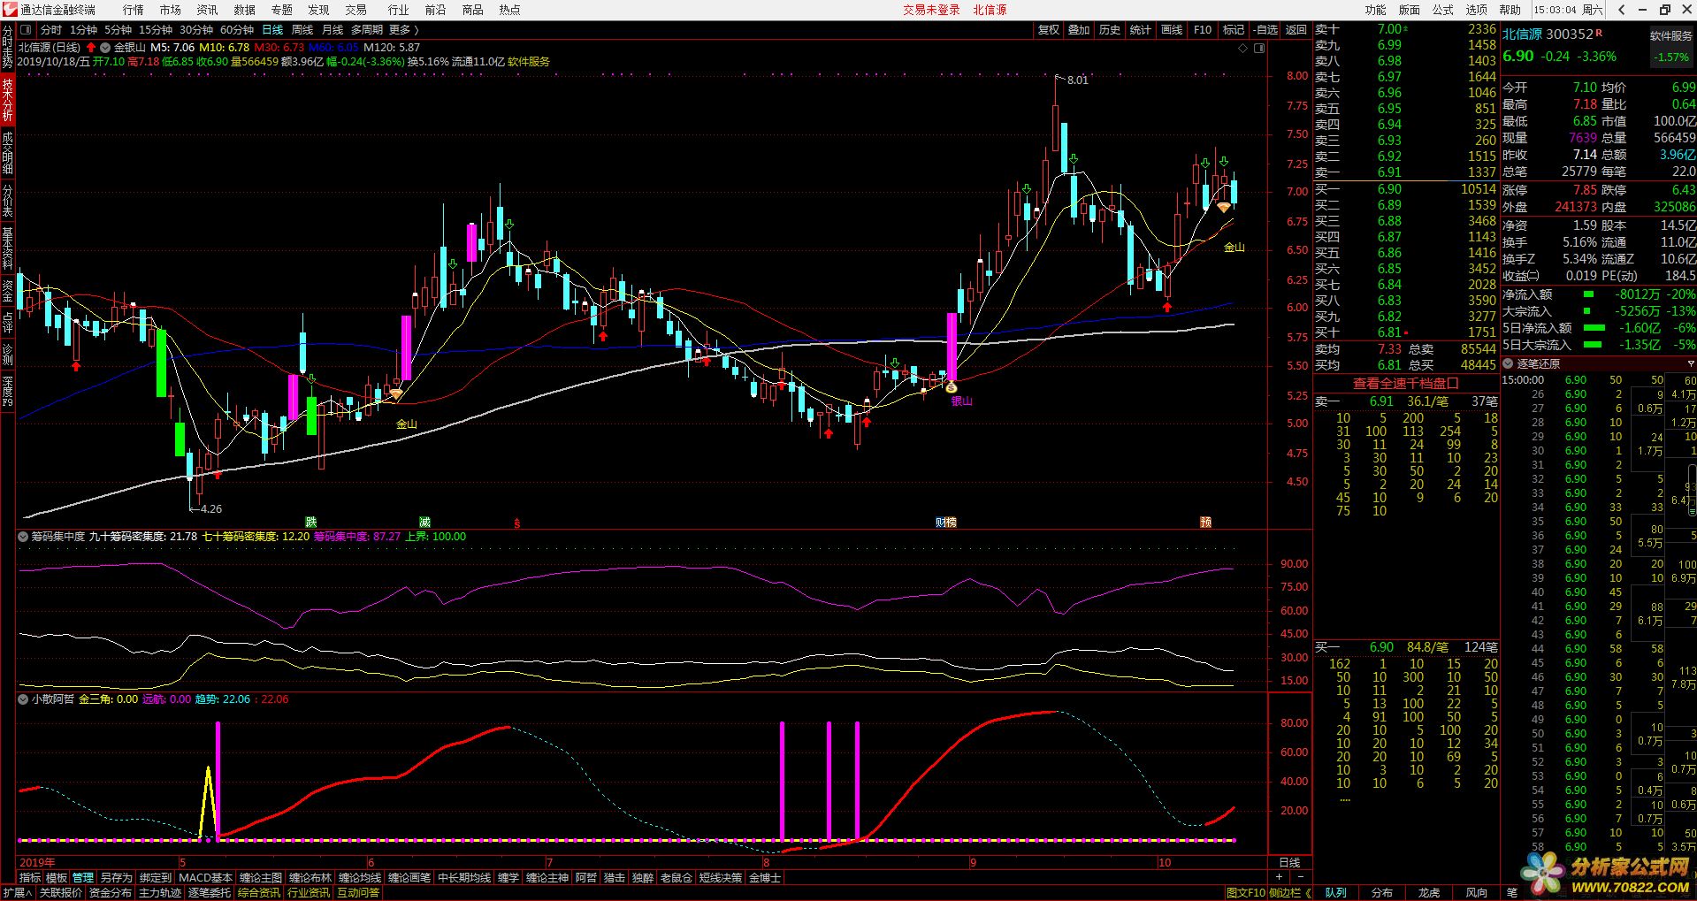Switch to the 周线 period
This screenshot has height=901, width=1697.
coord(302,30)
